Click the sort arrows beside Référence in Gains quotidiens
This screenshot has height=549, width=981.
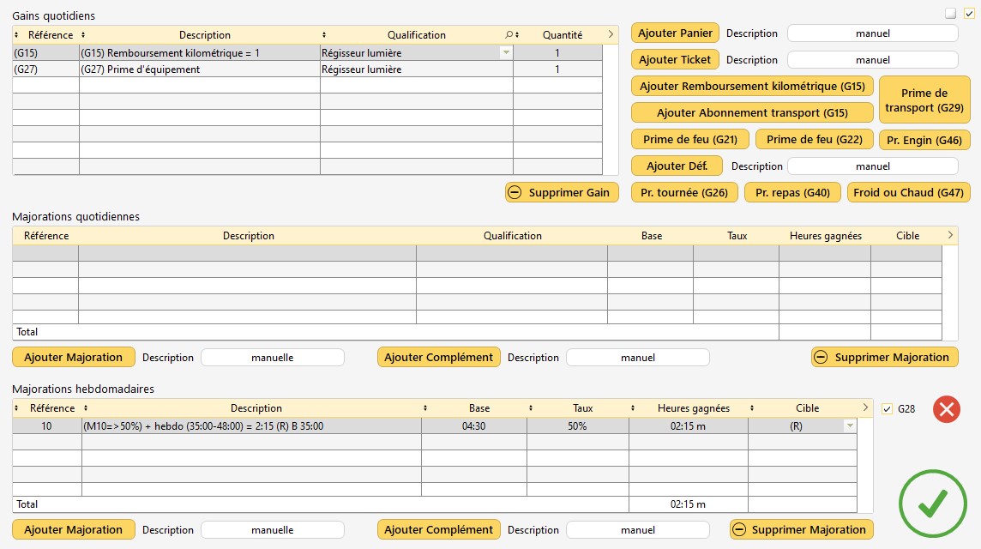tap(19, 35)
